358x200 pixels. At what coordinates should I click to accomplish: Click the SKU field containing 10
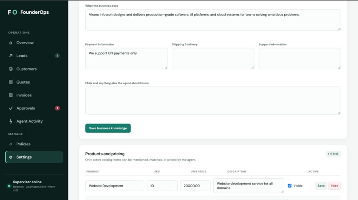162,186
